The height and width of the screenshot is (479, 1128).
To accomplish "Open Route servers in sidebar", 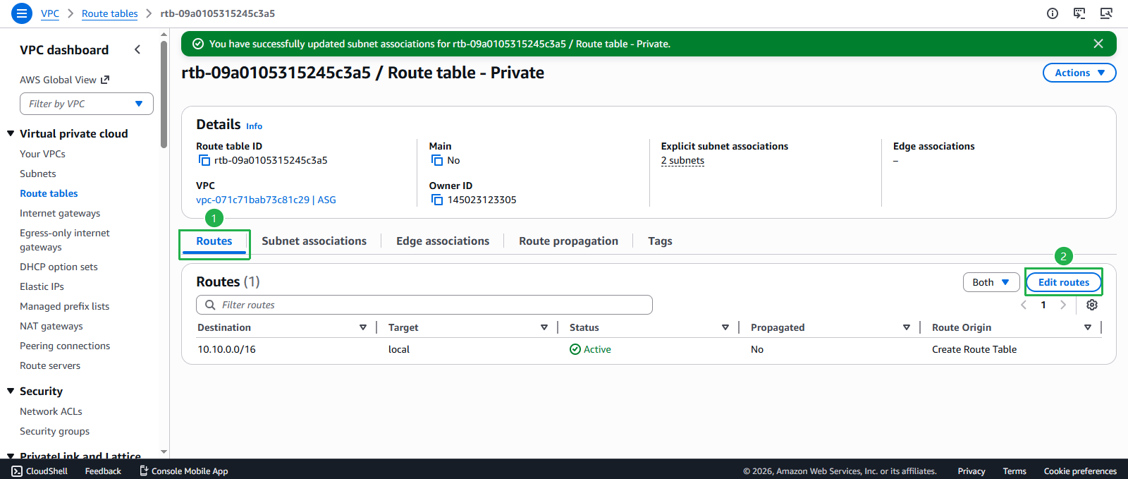I will [50, 365].
